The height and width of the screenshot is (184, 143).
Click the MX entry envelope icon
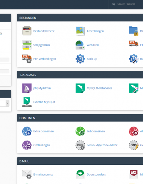(x=134, y=174)
